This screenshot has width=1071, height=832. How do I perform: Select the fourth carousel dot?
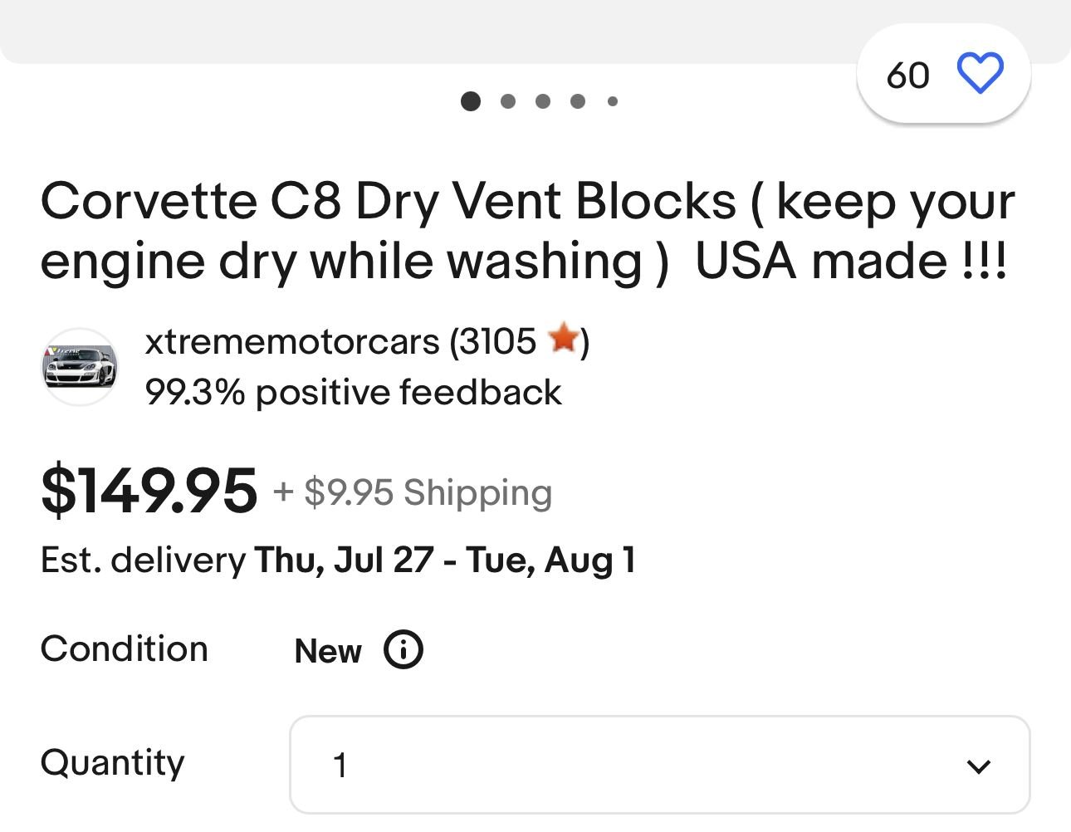(x=578, y=101)
